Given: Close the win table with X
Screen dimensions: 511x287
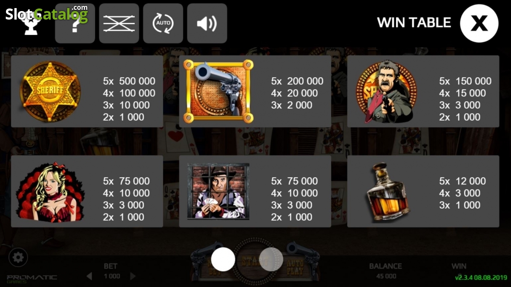Looking at the screenshot, I should point(479,23).
